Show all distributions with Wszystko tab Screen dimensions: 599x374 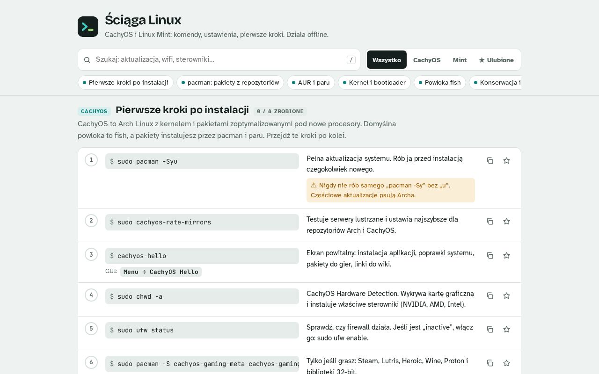[x=387, y=60]
